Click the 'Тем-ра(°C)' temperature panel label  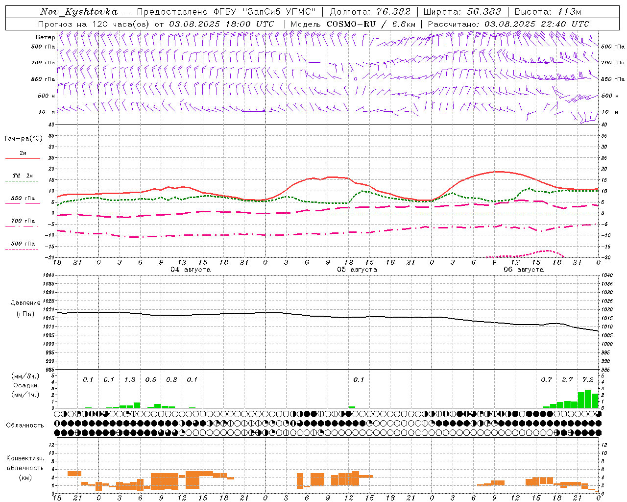coord(23,139)
